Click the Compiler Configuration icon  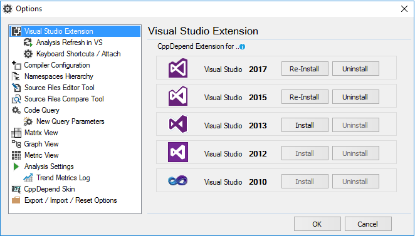tap(16, 65)
